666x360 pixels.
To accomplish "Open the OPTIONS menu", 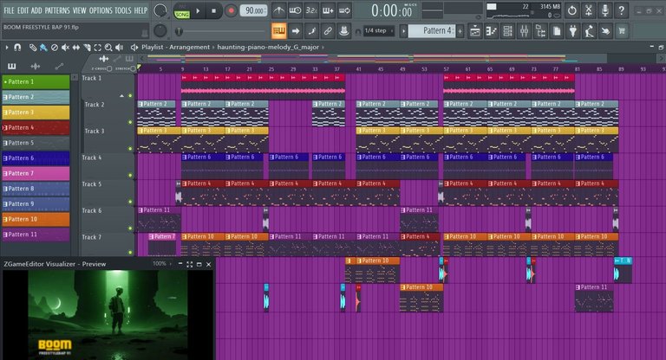I will (101, 10).
